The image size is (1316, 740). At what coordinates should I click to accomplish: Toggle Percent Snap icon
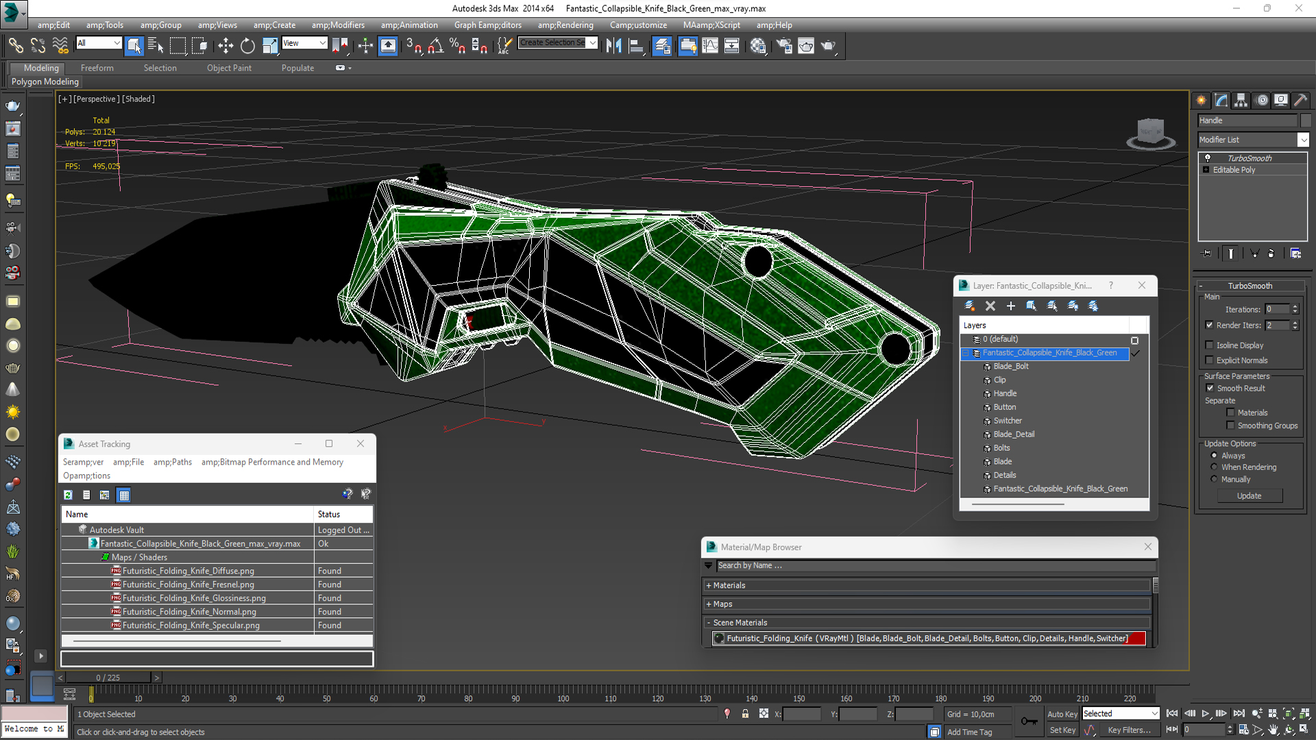point(457,46)
